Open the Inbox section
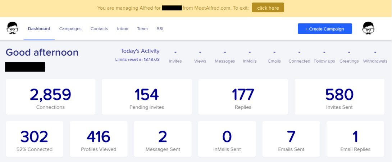 click(x=123, y=29)
